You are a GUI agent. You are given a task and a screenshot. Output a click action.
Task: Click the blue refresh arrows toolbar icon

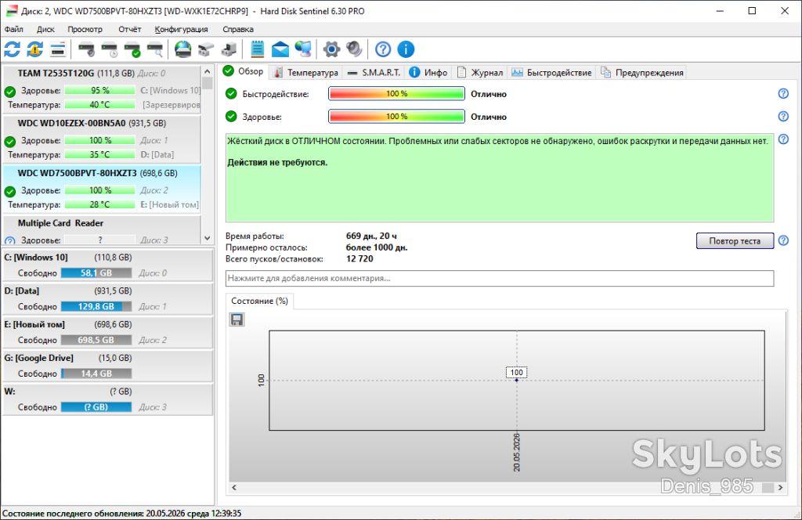click(x=13, y=49)
